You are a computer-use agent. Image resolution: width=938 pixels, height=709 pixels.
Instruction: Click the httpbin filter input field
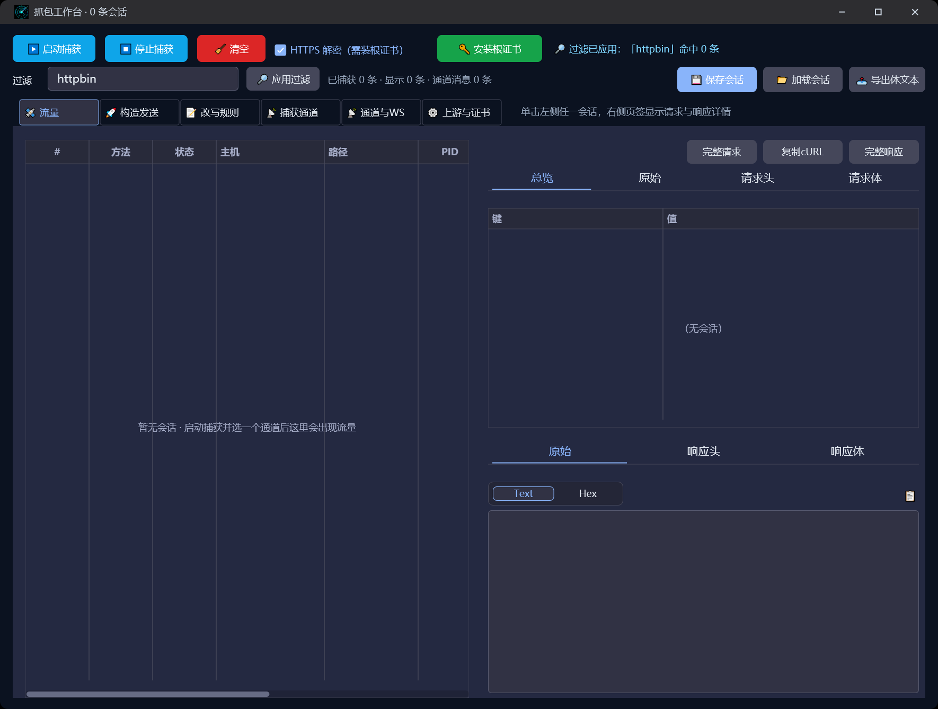click(x=143, y=79)
